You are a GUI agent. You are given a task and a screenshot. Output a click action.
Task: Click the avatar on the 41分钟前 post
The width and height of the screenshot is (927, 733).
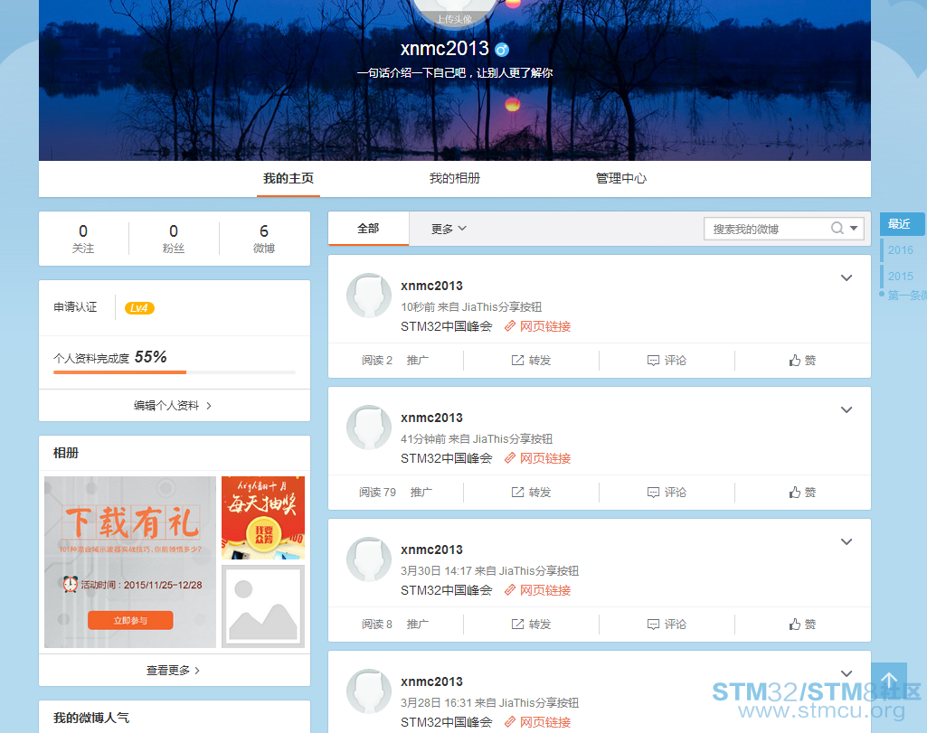coord(369,427)
